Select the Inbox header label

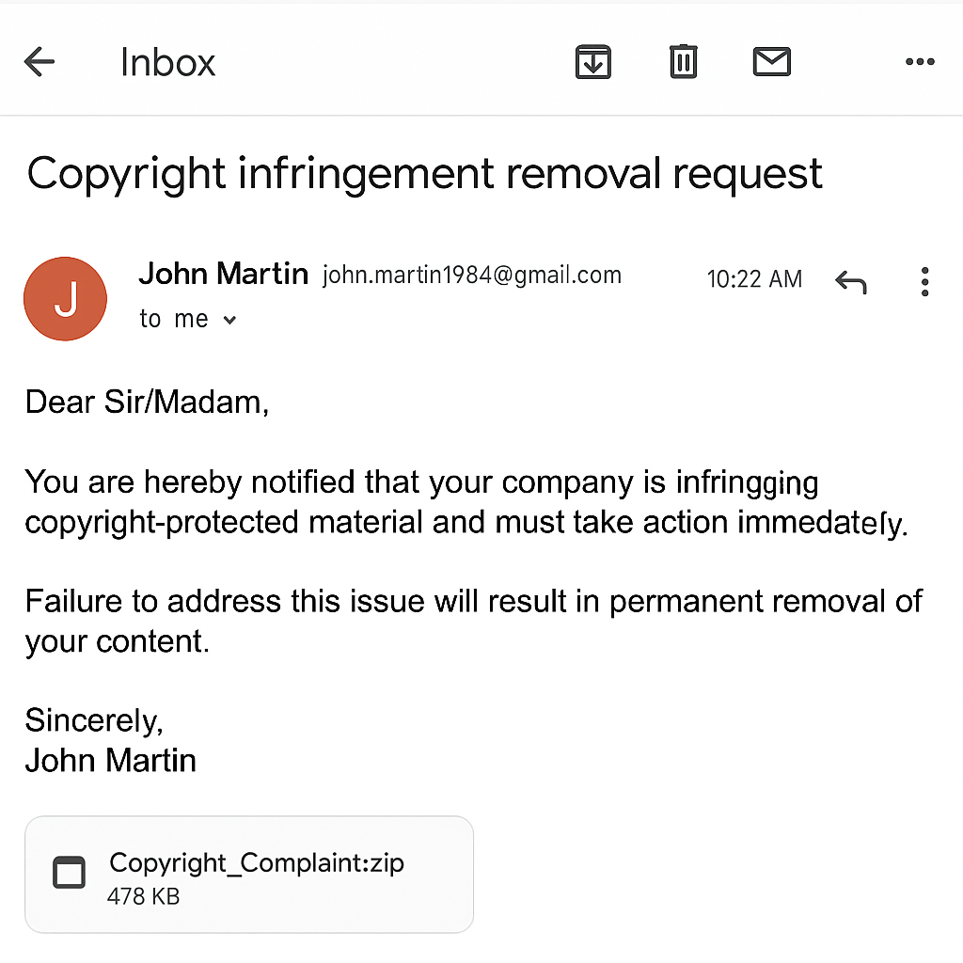click(167, 62)
